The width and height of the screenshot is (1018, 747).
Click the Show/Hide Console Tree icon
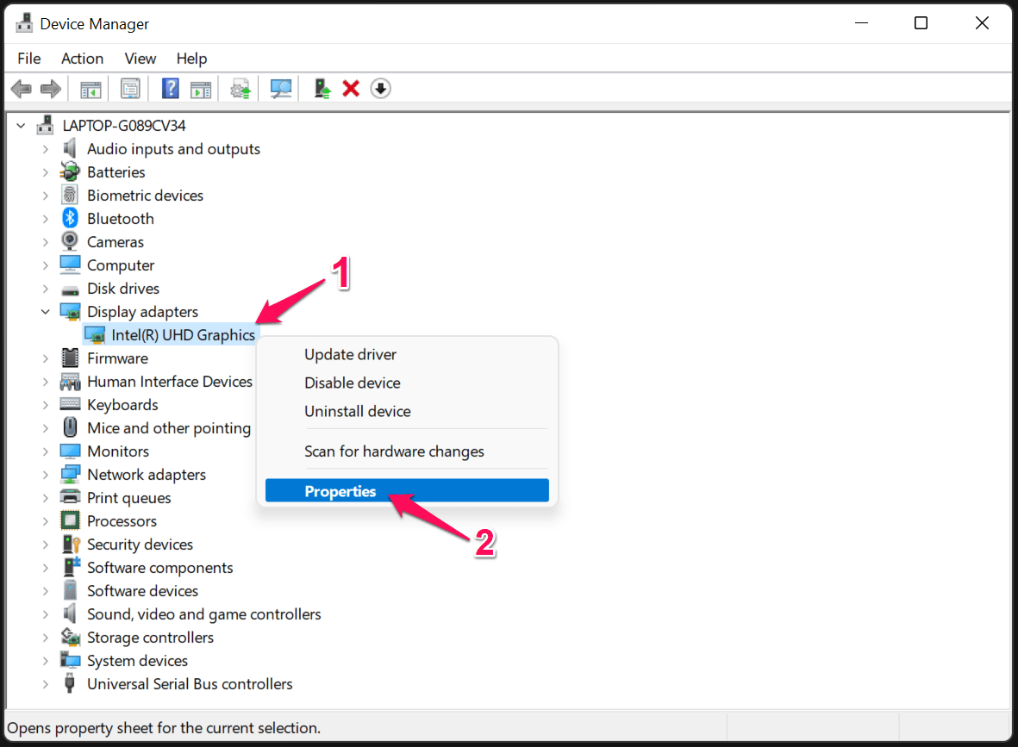91,89
